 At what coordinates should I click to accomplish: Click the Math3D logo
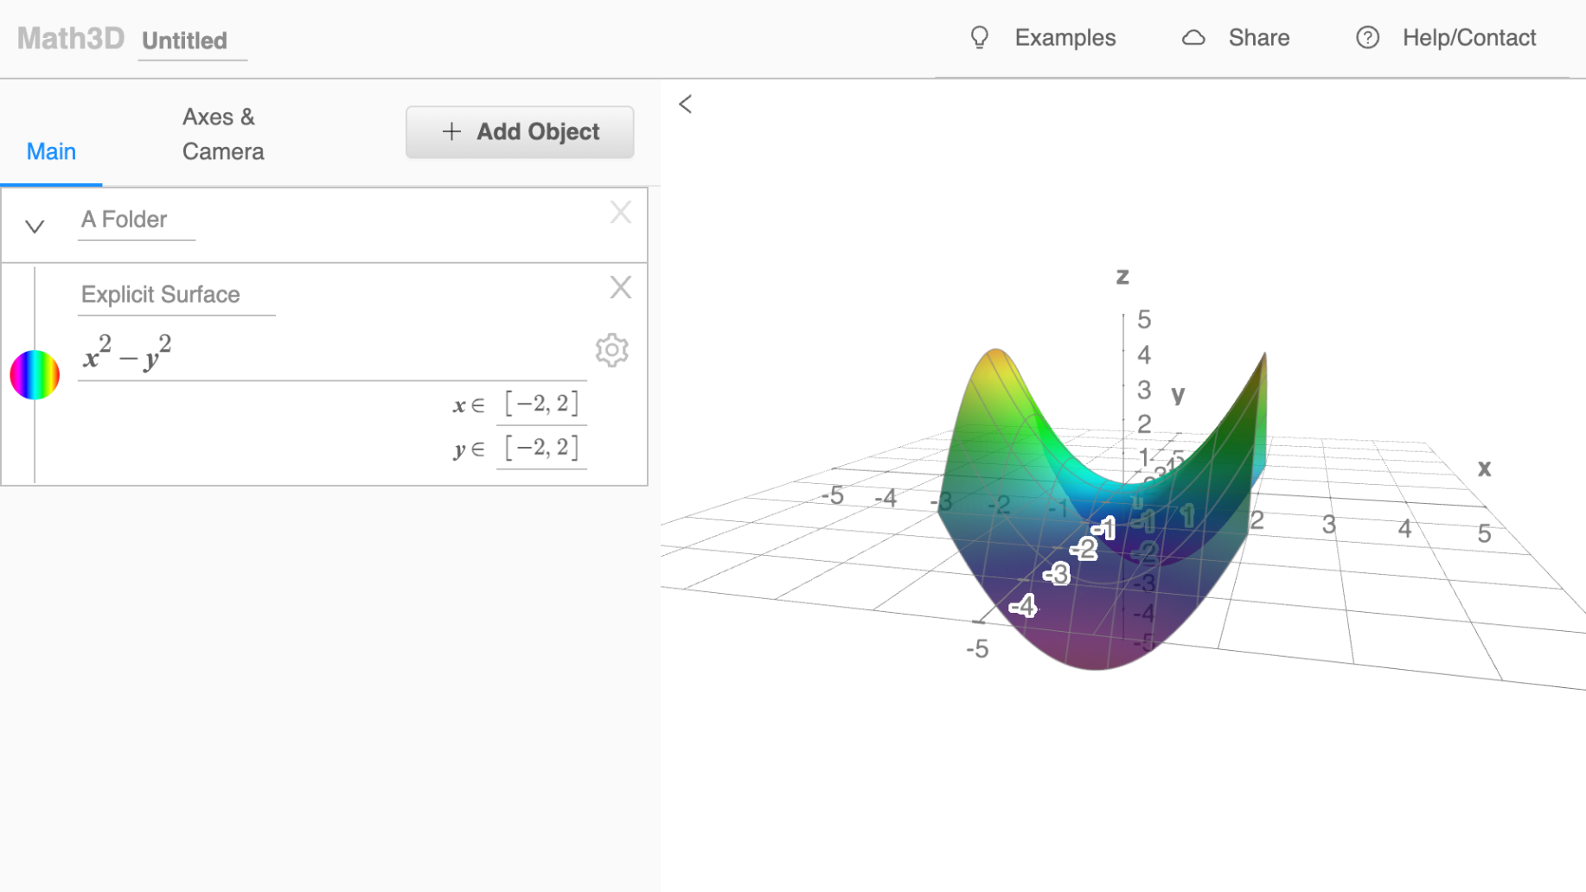click(71, 39)
